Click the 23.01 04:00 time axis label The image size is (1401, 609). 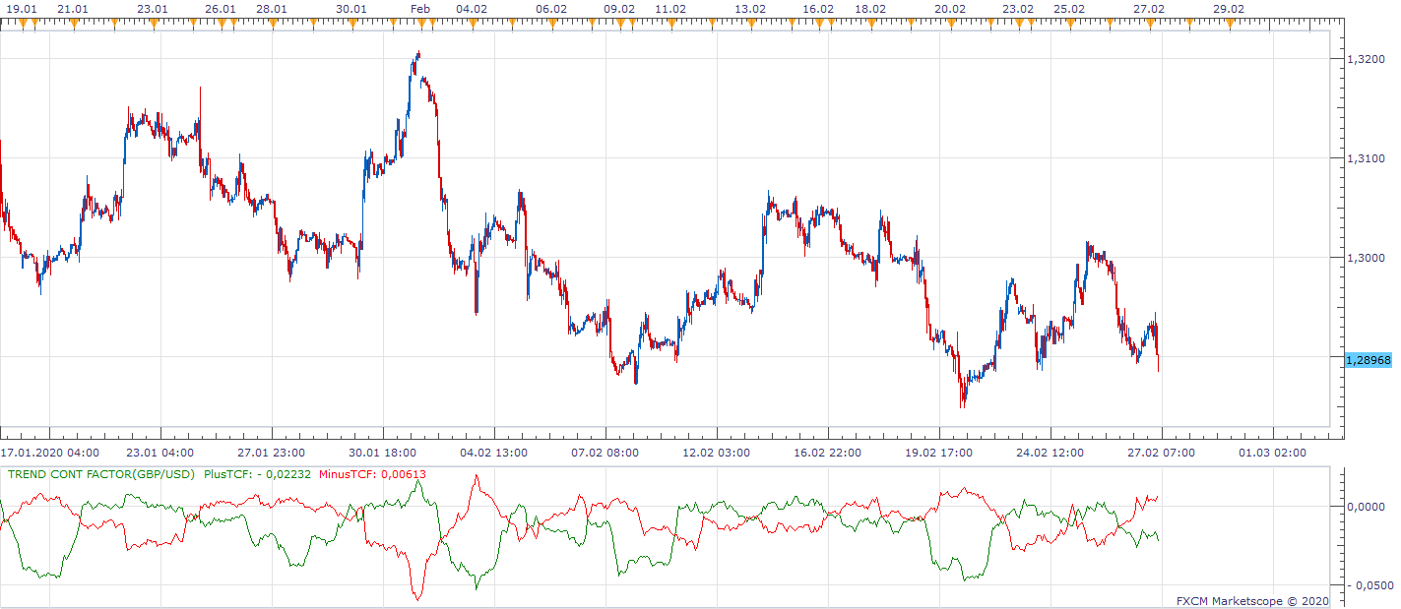click(x=160, y=453)
